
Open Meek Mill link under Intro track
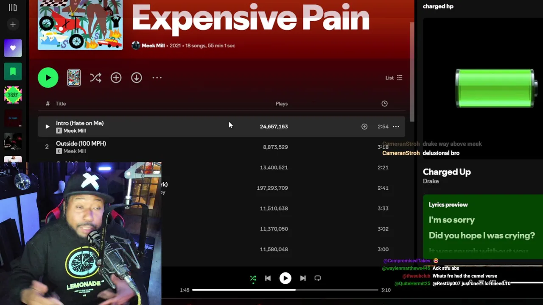click(75, 130)
